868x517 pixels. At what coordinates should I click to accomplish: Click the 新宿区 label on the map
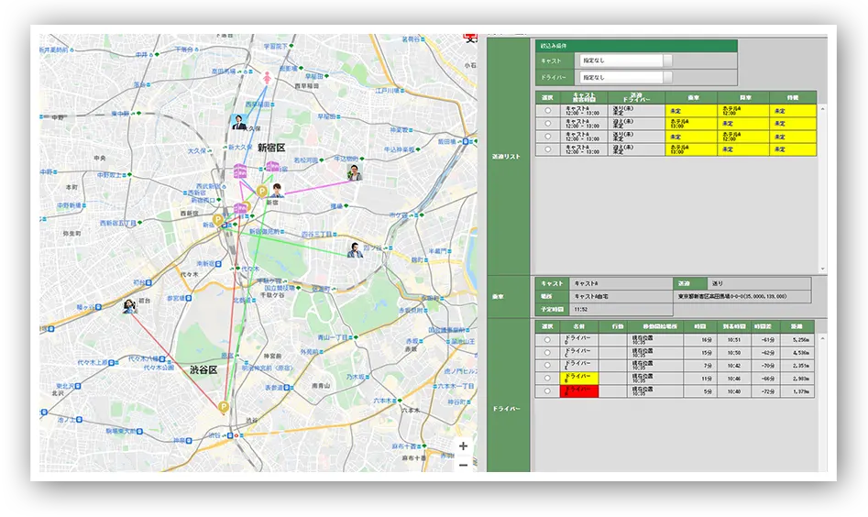(x=271, y=148)
